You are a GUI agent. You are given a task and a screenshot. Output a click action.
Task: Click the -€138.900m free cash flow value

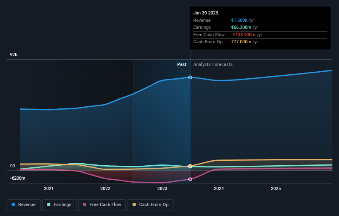[x=243, y=35]
